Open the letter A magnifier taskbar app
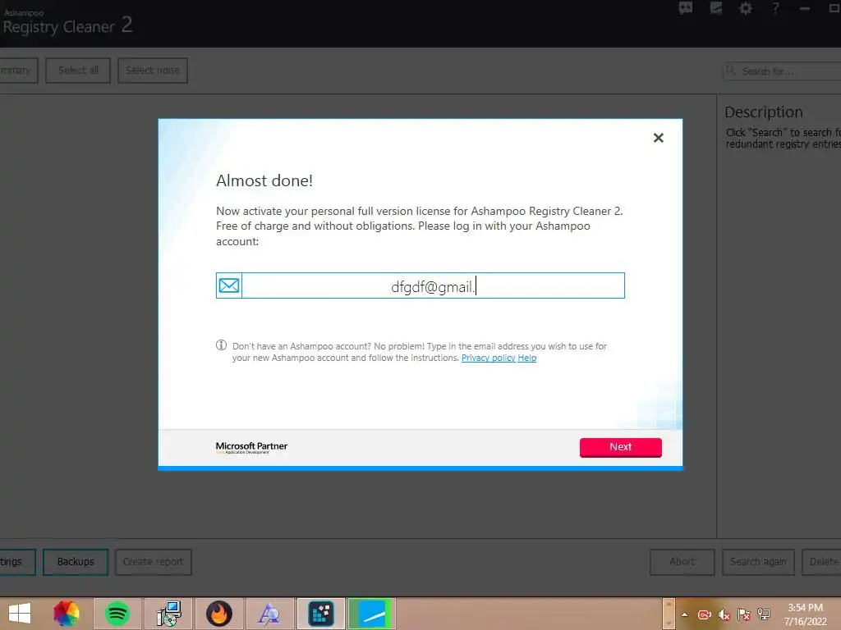Screen dimensions: 841x630 pos(269,614)
